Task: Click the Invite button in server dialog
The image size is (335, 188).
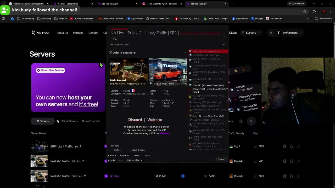Action: tap(136, 156)
